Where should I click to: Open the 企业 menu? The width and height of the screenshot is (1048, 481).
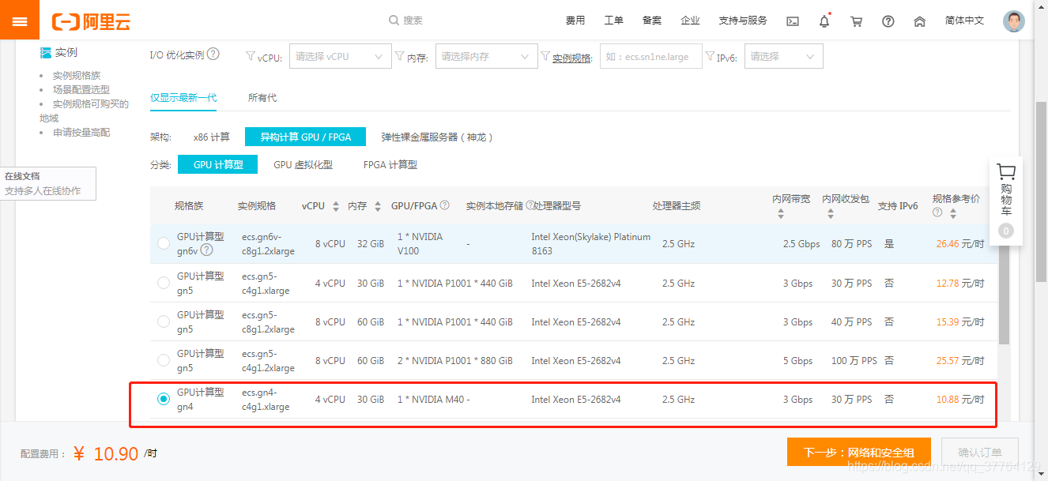tap(690, 21)
